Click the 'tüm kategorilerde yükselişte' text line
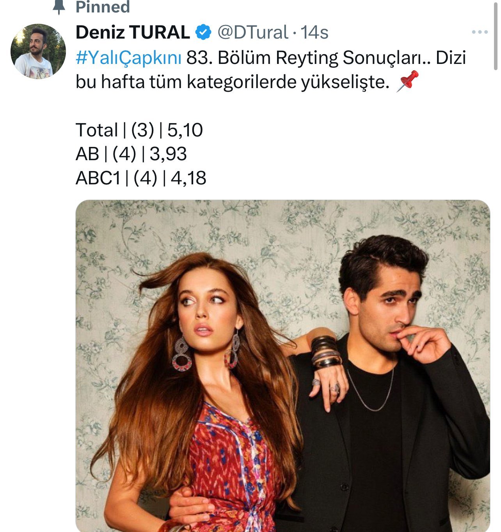Viewport: 501px width, 532px height. (232, 82)
